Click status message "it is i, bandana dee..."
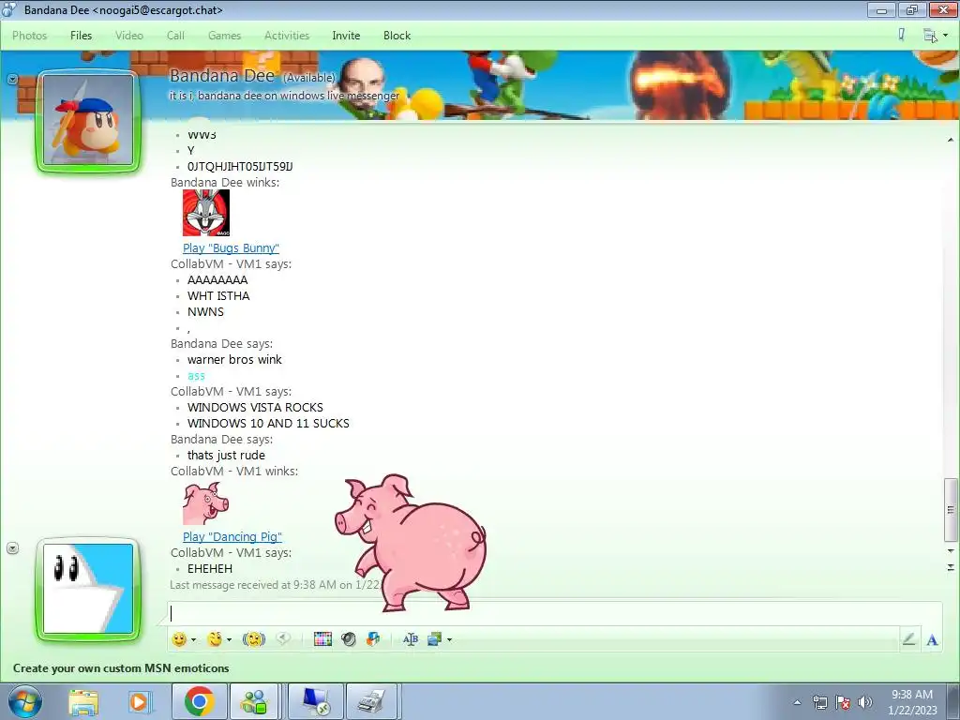Image resolution: width=960 pixels, height=720 pixels. 284,96
